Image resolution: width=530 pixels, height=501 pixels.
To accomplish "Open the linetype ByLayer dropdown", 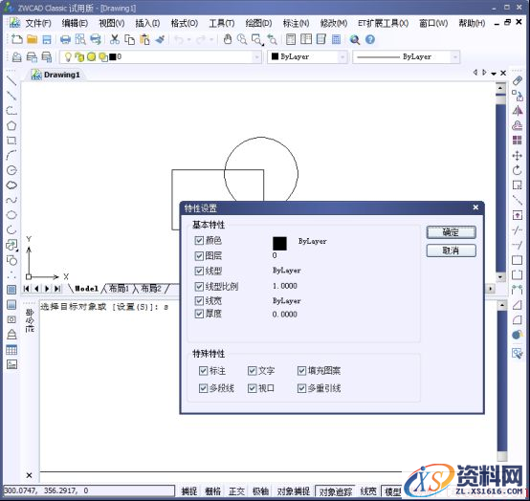I will 455,57.
